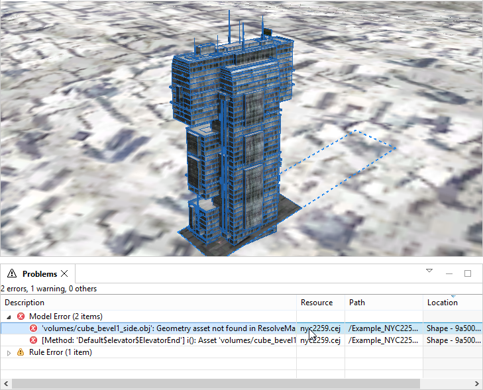The image size is (483, 390).
Task: Sort by the Description column header
Action: coord(147,303)
